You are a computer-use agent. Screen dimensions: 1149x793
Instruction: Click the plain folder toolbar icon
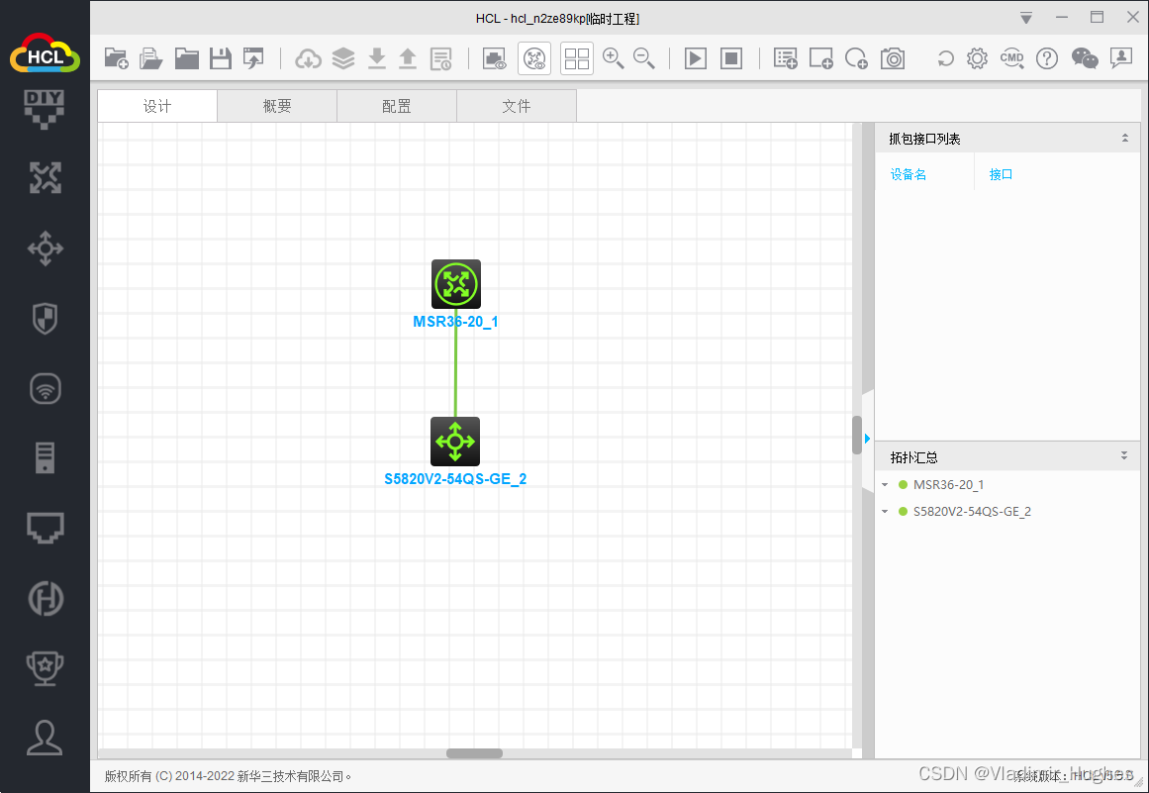(186, 57)
